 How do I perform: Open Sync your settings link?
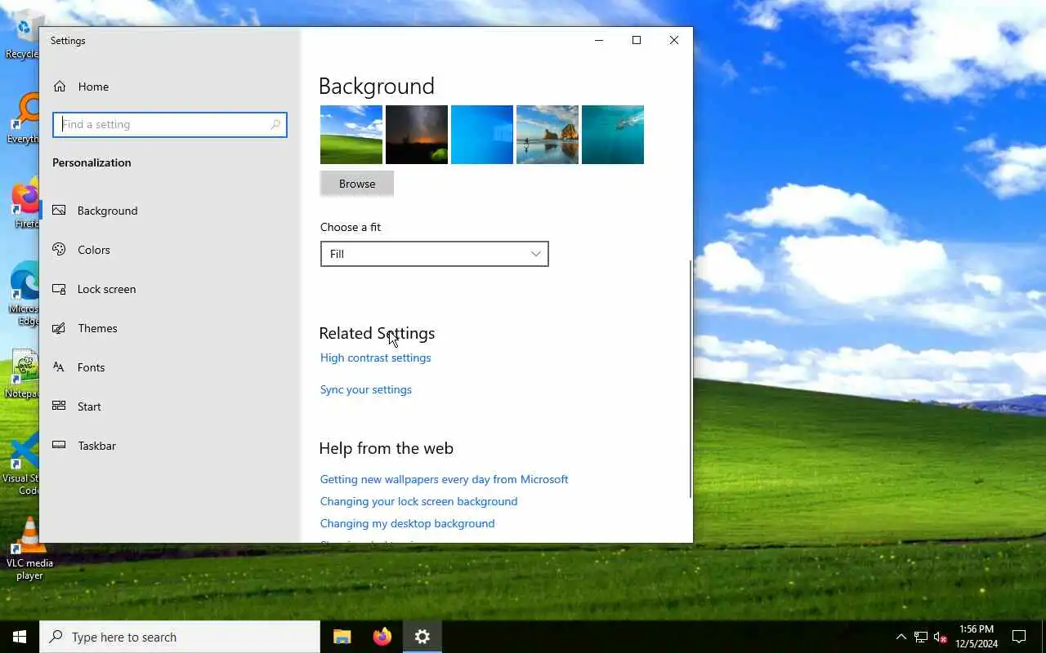tap(366, 389)
